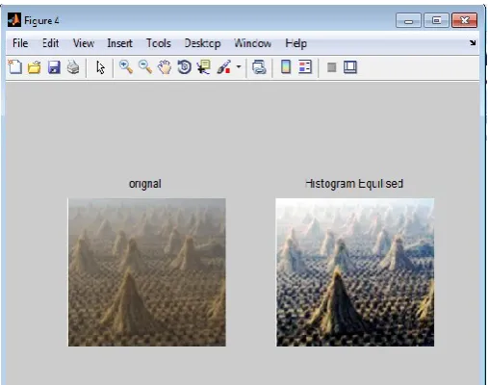The width and height of the screenshot is (488, 385).
Task: Open the Help menu
Action: (295, 43)
